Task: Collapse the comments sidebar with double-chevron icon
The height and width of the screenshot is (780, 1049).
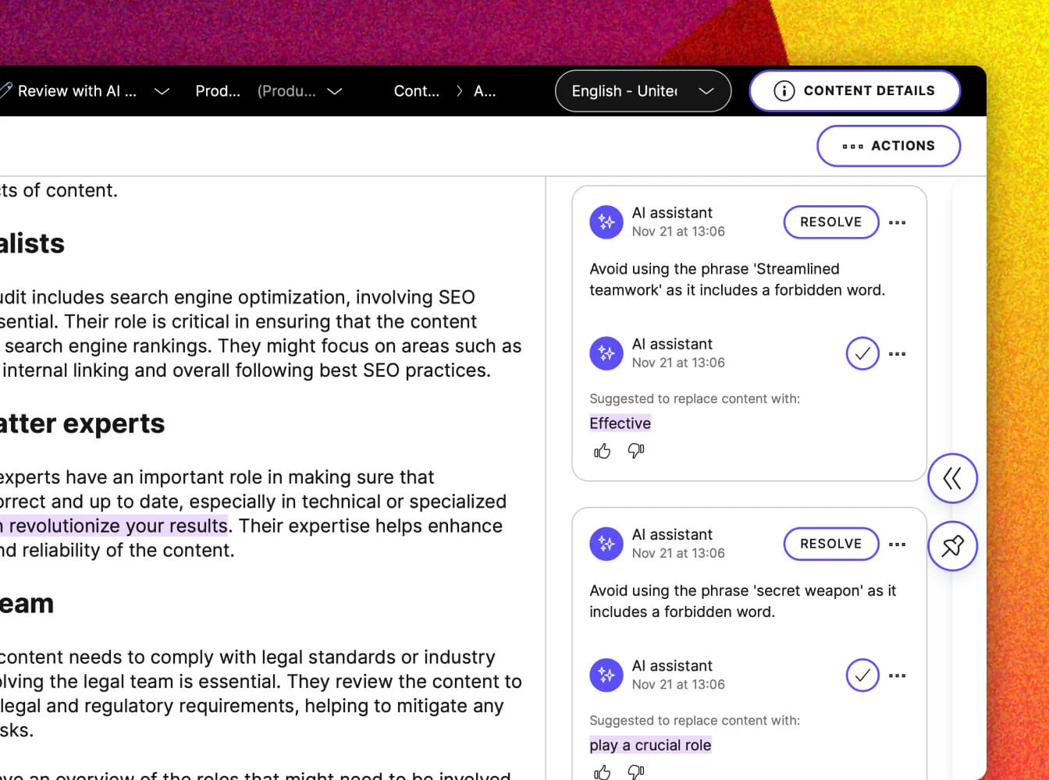Action: pyautogui.click(x=952, y=478)
